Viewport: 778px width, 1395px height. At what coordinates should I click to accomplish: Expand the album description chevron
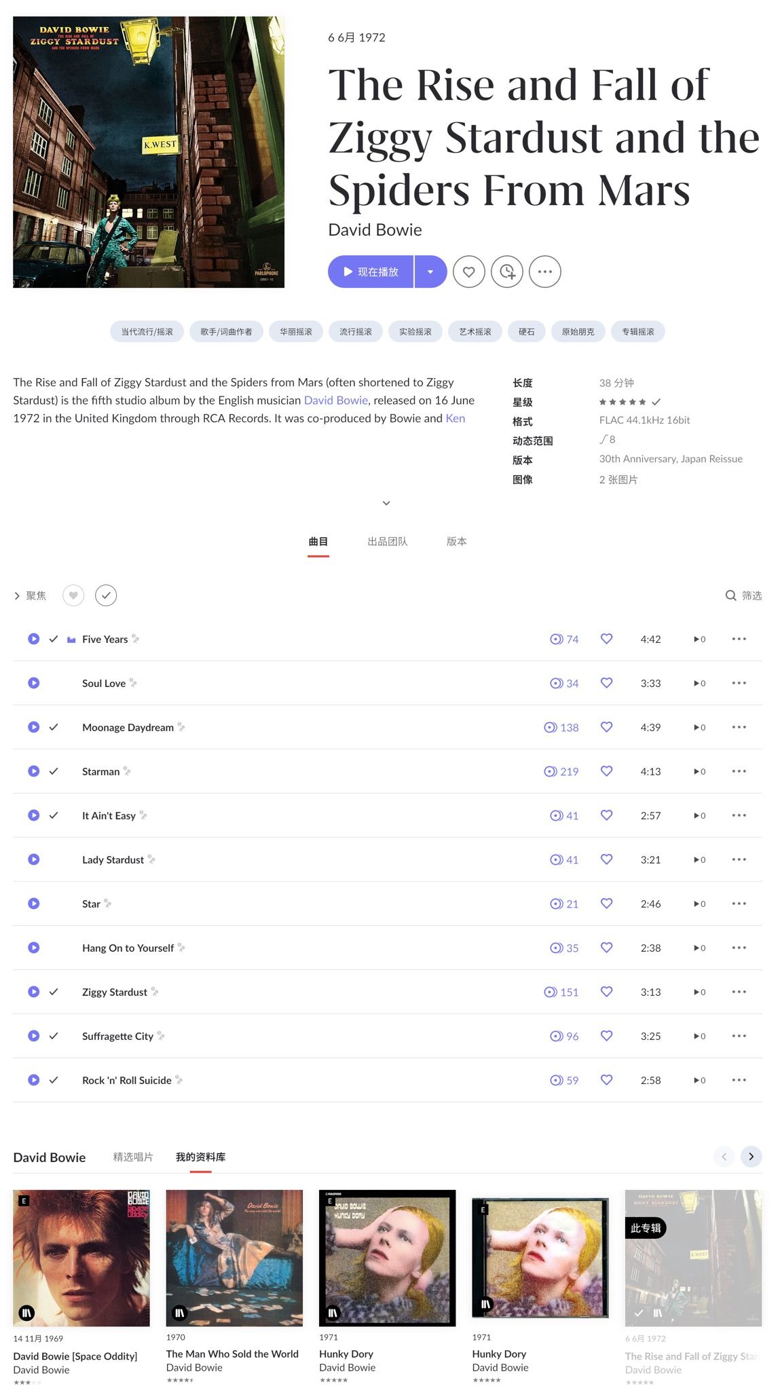click(x=386, y=503)
